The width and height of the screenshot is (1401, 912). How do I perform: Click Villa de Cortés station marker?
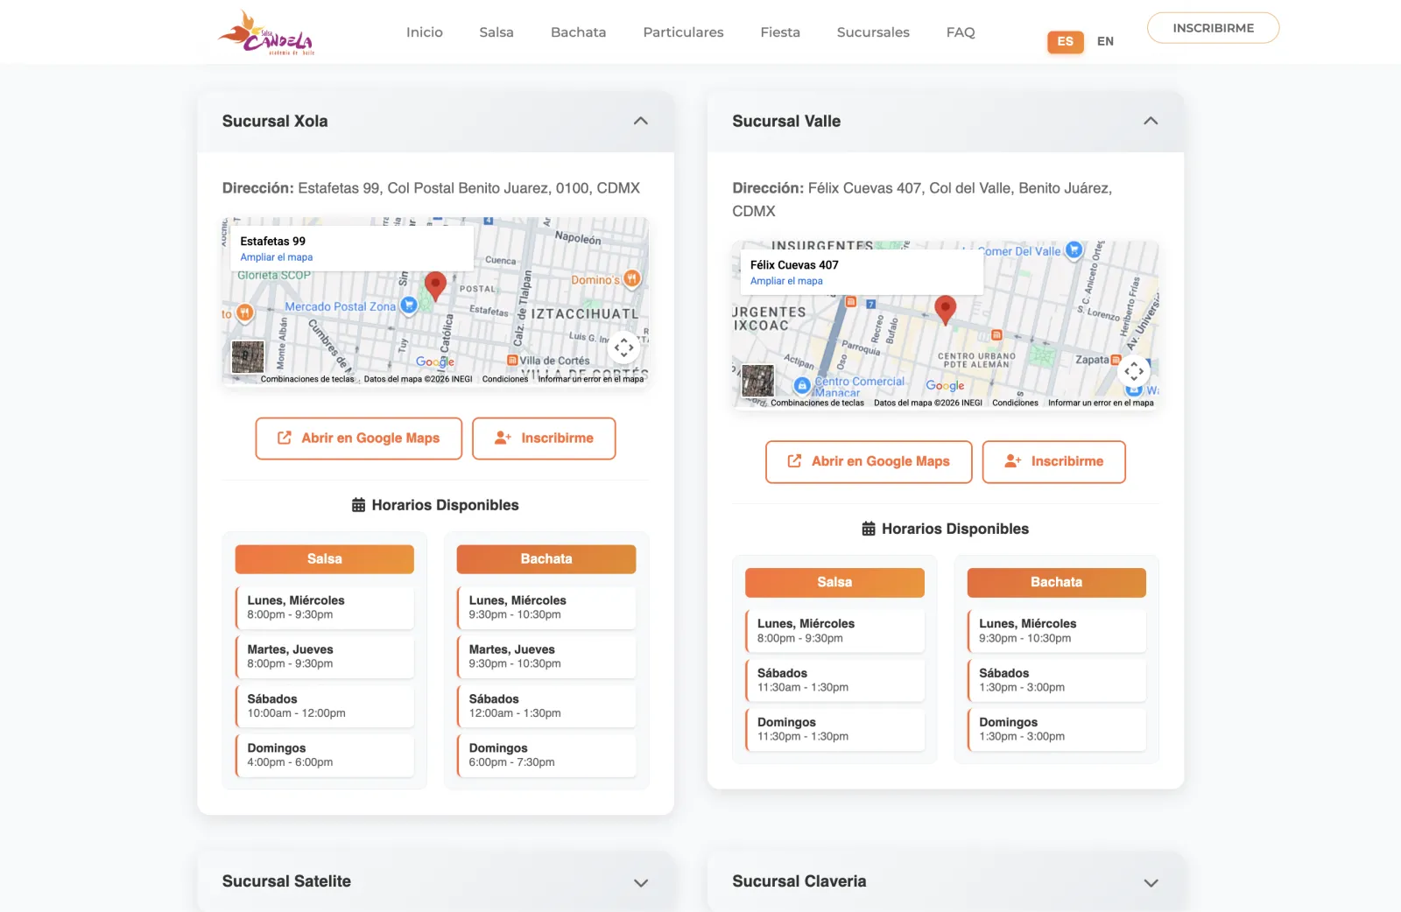coord(512,360)
